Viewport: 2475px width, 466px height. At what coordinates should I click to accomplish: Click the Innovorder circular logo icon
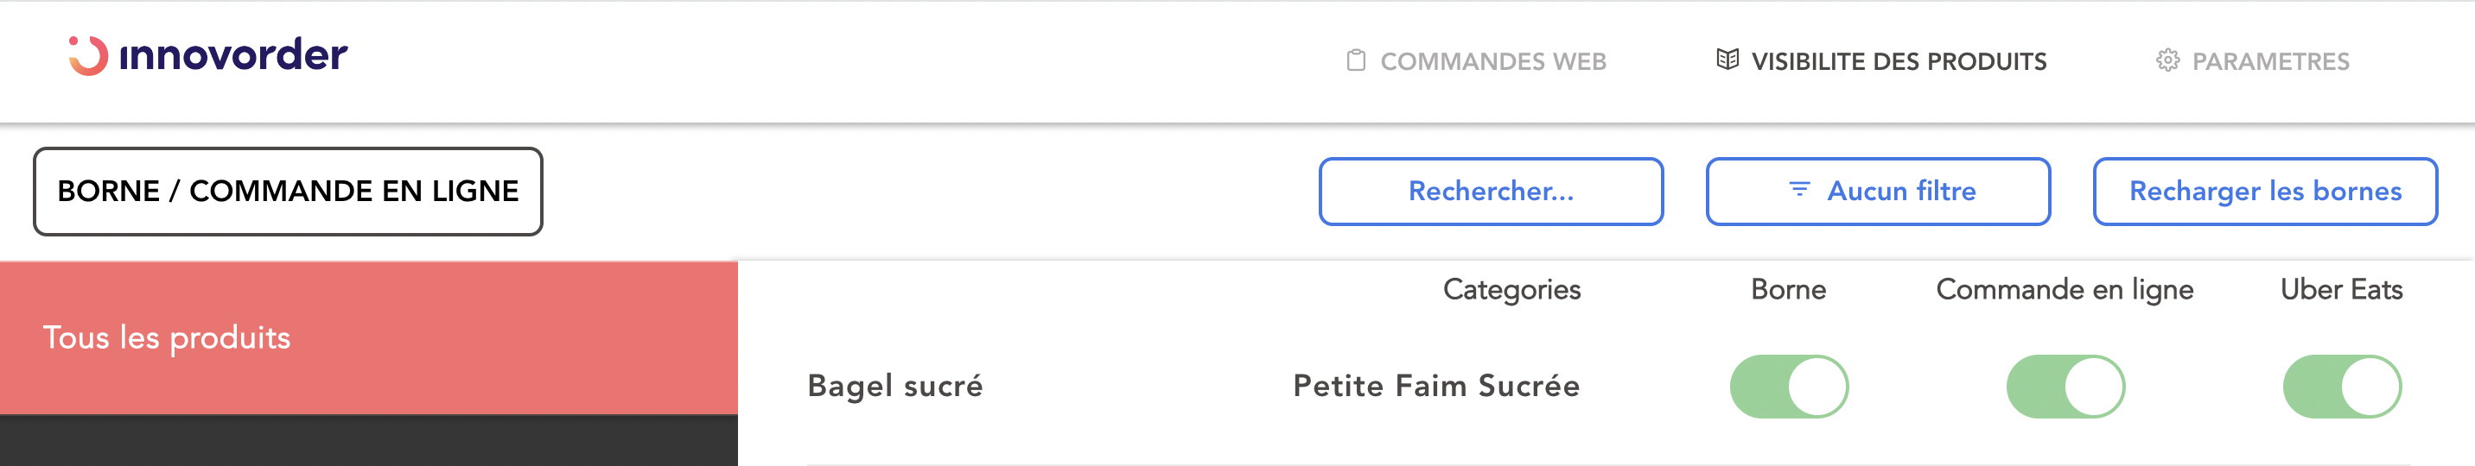click(88, 55)
